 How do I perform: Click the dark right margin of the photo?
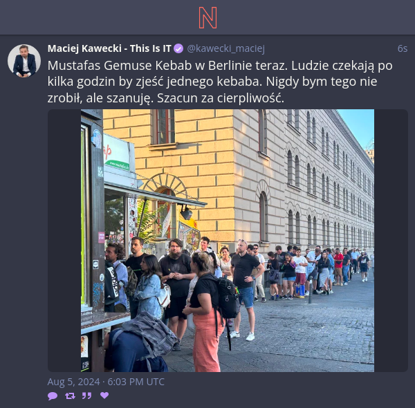[x=391, y=241]
